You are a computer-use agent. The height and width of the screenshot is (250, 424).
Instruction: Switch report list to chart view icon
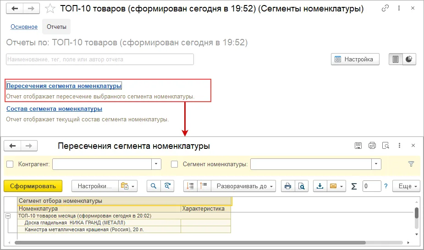(x=409, y=59)
